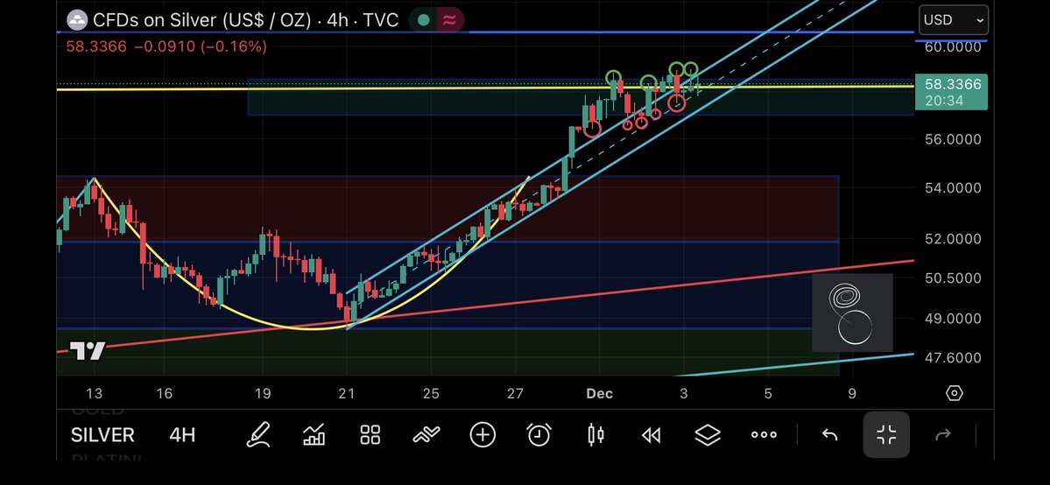Undo the last chart action
The image size is (1050, 485).
coord(829,435)
